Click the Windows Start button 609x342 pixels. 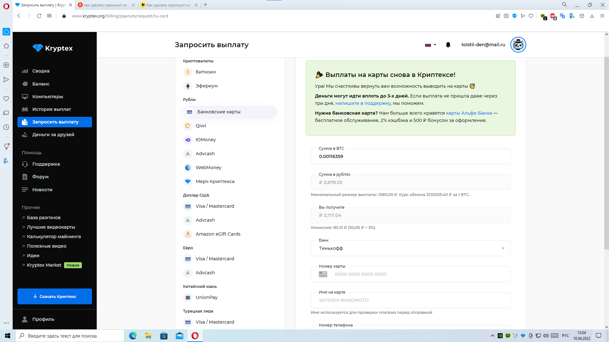pyautogui.click(x=8, y=336)
